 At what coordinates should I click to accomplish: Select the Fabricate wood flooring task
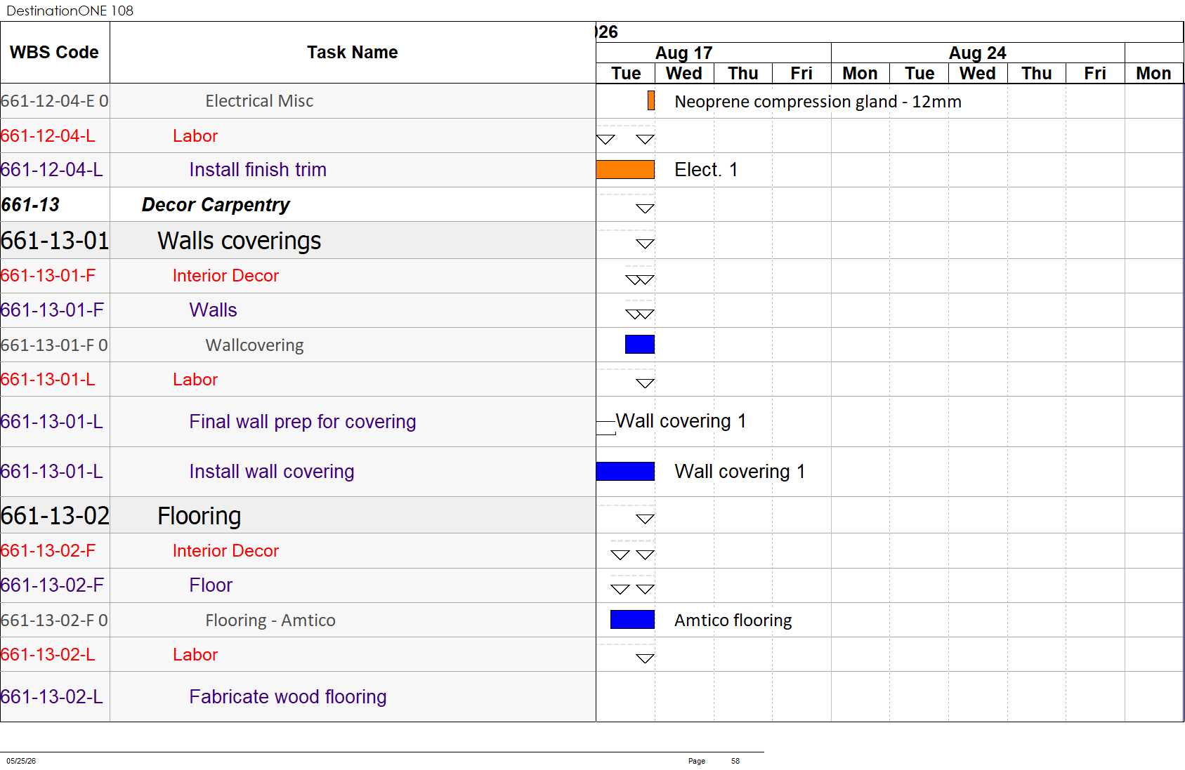(x=288, y=697)
